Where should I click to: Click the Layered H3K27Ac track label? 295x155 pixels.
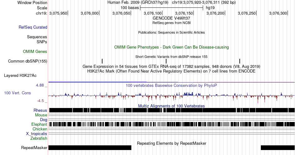[x=20, y=75]
